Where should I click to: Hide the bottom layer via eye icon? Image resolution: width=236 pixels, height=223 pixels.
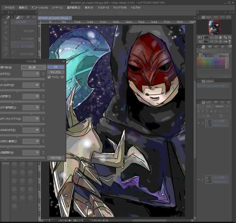(199, 179)
